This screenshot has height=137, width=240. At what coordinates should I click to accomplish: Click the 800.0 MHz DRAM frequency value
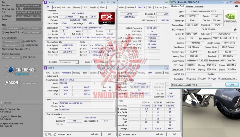pyautogui.click(x=152, y=28)
